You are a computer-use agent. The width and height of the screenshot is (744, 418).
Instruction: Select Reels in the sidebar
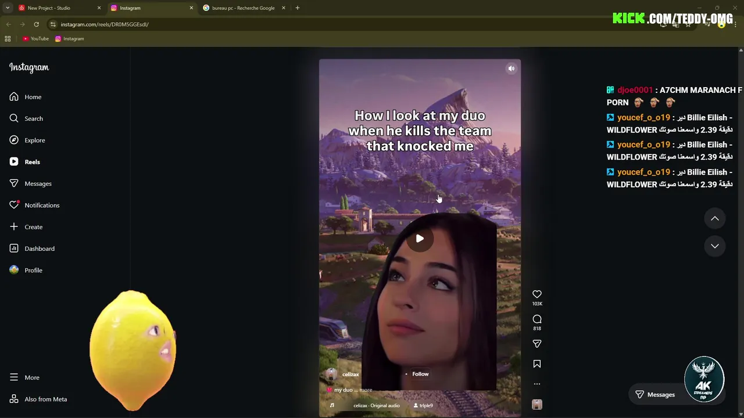25,162
